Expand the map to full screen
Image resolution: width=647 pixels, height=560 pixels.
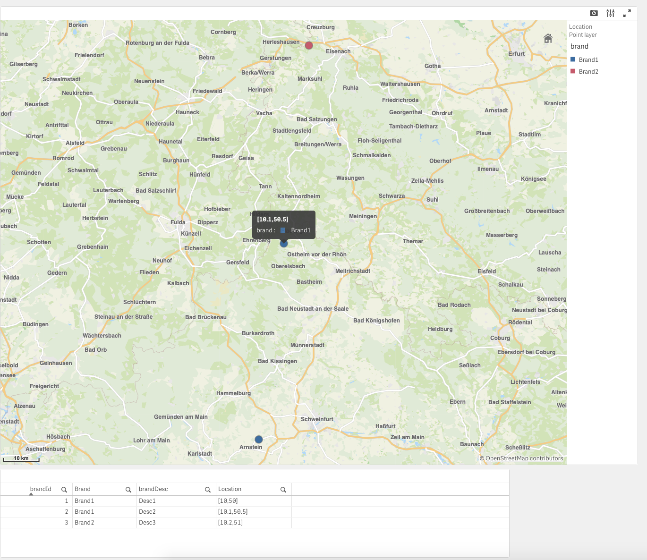(627, 13)
